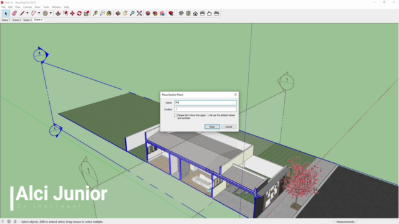Select the Zoom magnifier tool
Image resolution: width=399 pixels, height=224 pixels.
pyautogui.click(x=132, y=14)
